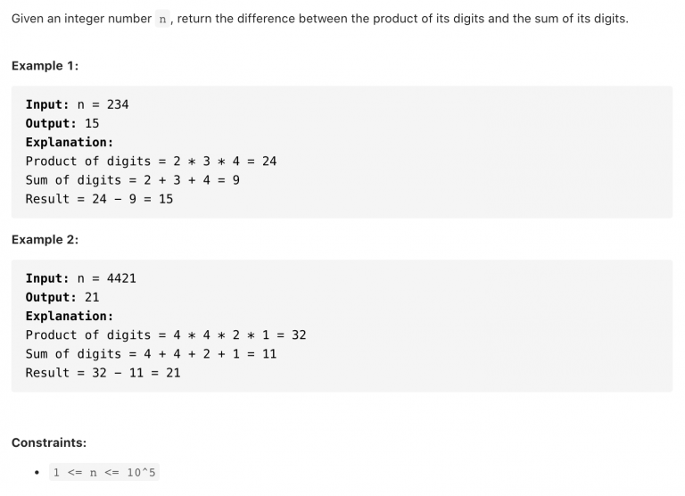Click the 'Output: 21' line
The width and height of the screenshot is (685, 496).
coord(62,297)
